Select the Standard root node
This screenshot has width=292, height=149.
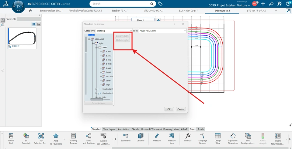click(92, 35)
